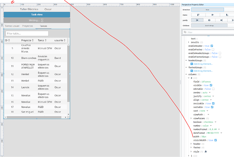Click the plus icon under footerGroups
This screenshot has width=234, height=157.
[x=192, y=71]
